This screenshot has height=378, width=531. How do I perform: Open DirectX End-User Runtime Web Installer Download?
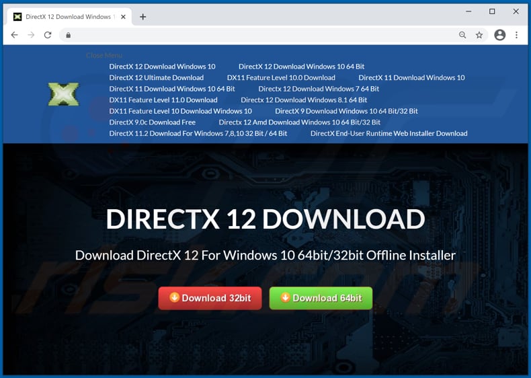[389, 134]
